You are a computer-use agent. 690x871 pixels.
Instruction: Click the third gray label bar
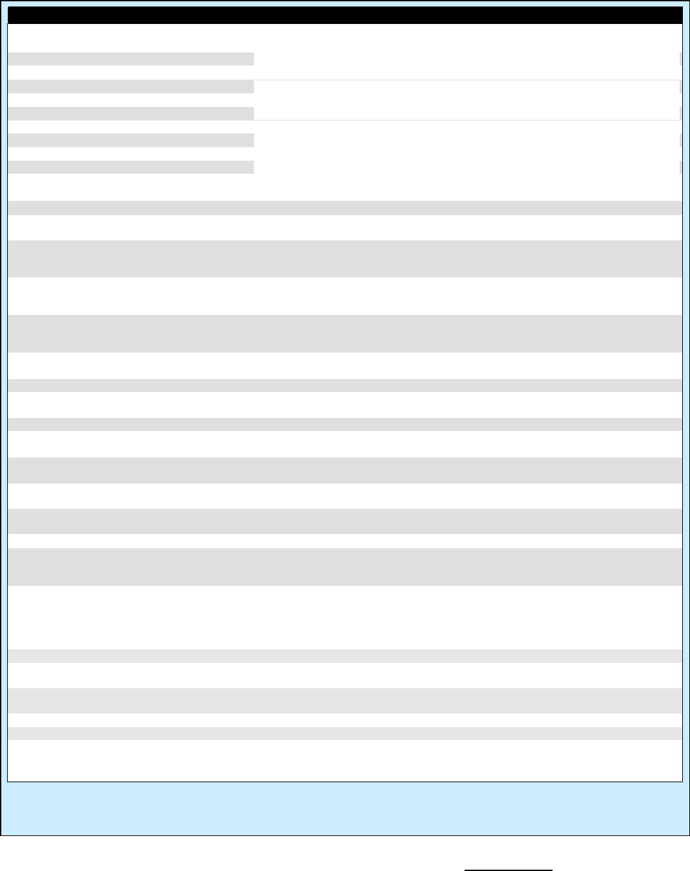pyautogui.click(x=131, y=113)
